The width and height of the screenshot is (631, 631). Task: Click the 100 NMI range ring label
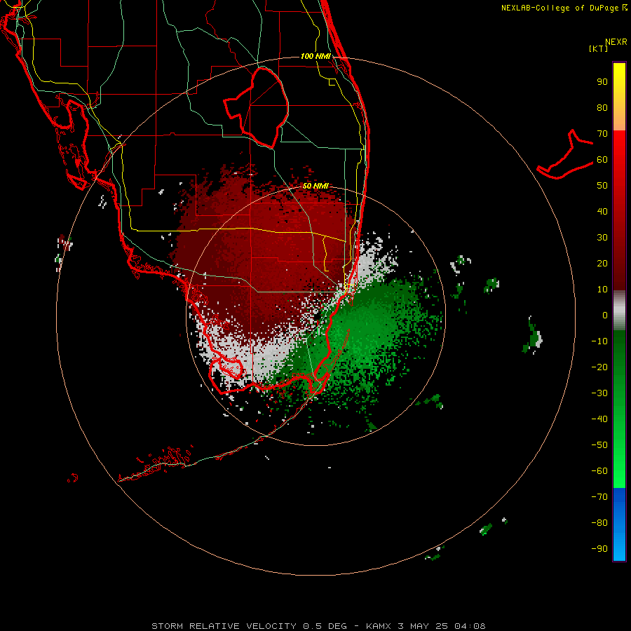315,56
